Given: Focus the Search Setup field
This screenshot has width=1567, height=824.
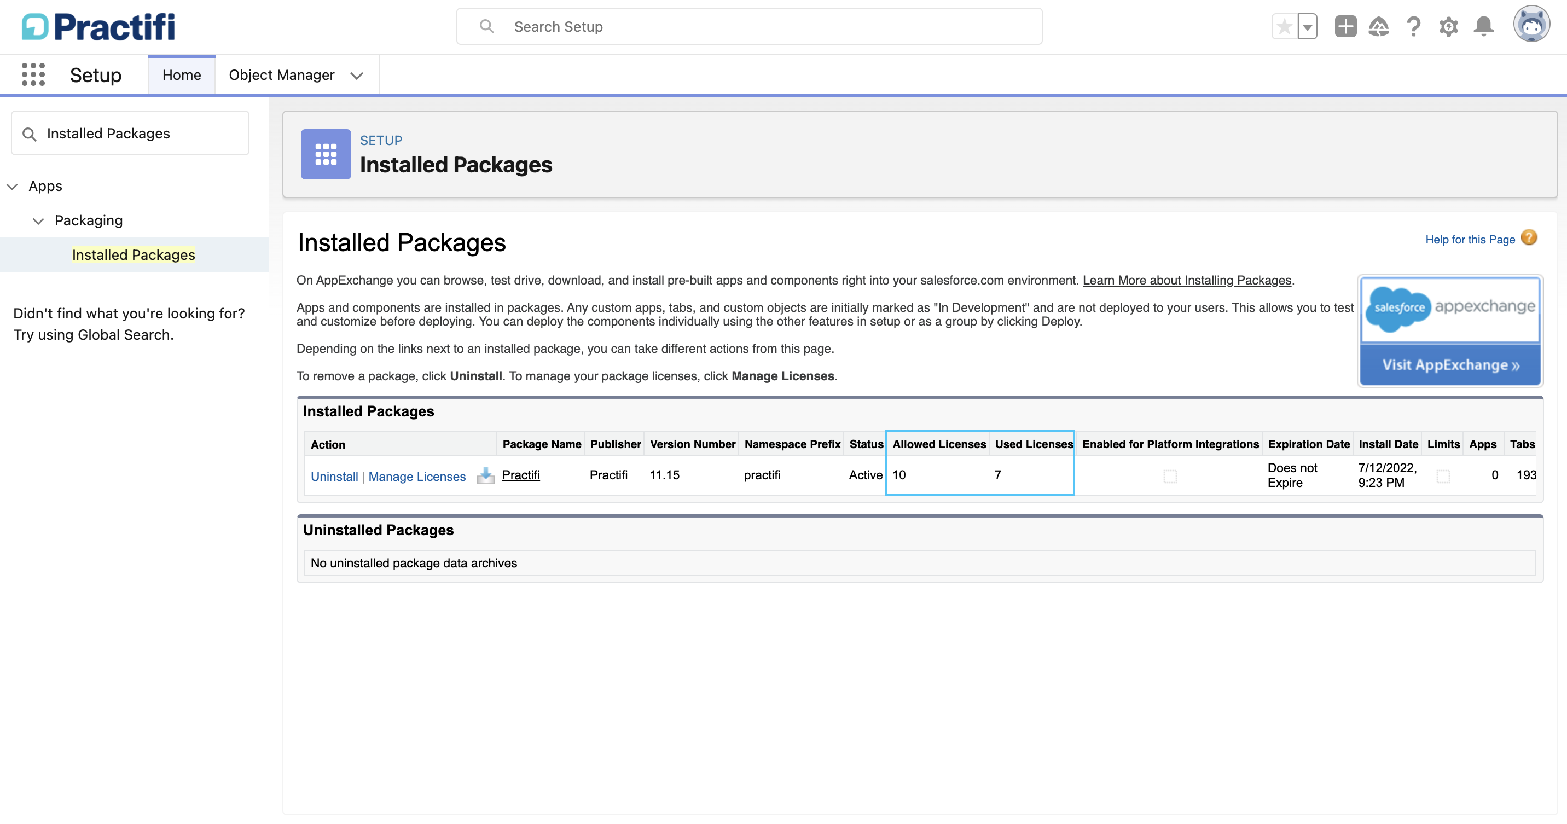Looking at the screenshot, I should coord(749,27).
